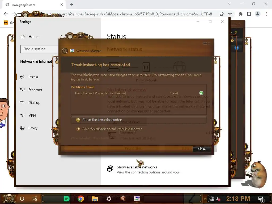
Task: Open Home in Settings sidebar
Action: click(x=34, y=37)
